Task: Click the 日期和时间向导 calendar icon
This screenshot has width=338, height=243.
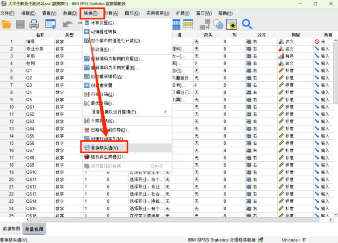Action: pyautogui.click(x=86, y=130)
